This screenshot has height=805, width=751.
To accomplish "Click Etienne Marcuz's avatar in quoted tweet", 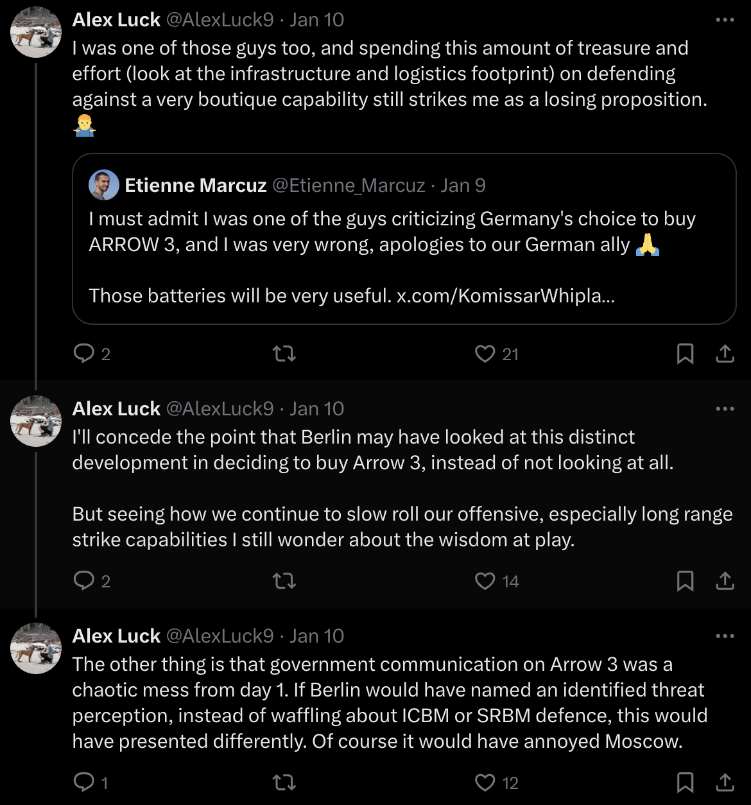I will click(104, 186).
